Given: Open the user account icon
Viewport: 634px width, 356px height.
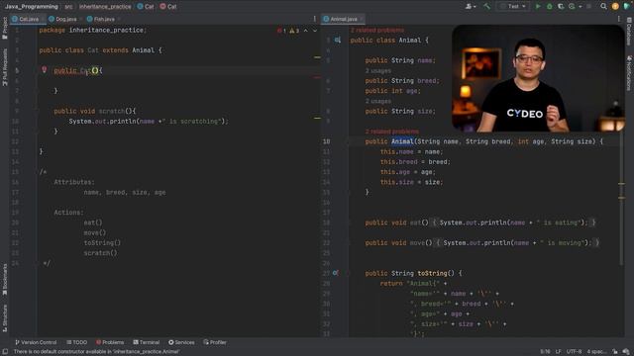Looking at the screenshot, I should [x=469, y=7].
